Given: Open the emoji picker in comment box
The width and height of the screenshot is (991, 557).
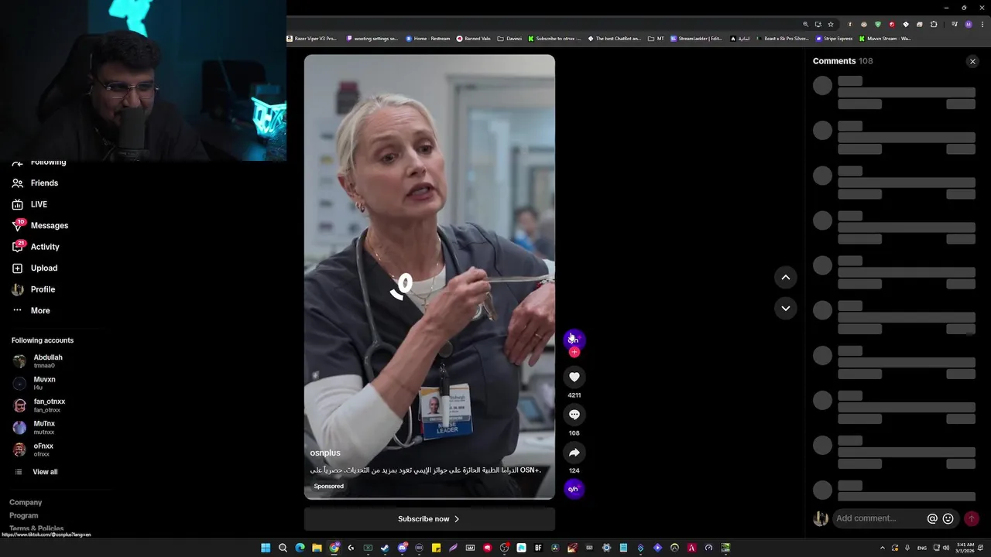Looking at the screenshot, I should (x=948, y=519).
